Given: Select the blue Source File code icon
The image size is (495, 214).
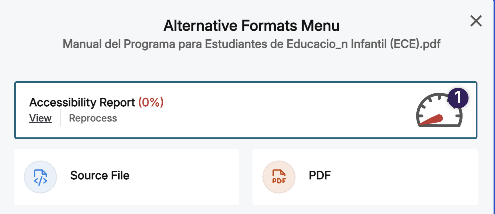Looking at the screenshot, I should coord(40,177).
